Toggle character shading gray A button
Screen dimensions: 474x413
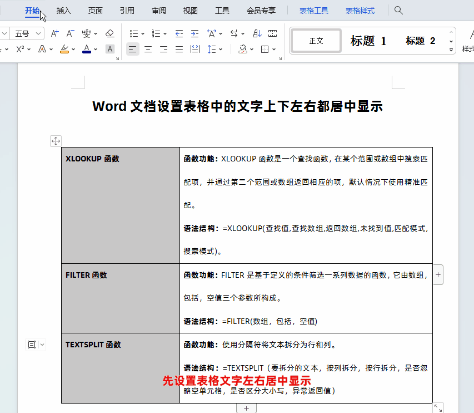[110, 49]
